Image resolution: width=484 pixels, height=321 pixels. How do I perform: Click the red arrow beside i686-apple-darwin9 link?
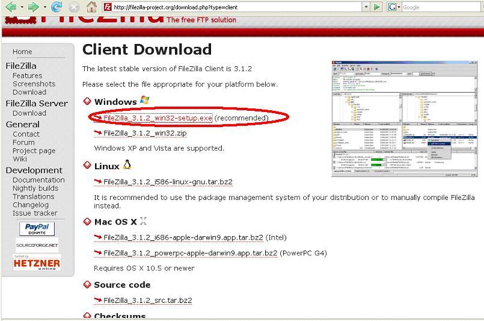point(98,237)
